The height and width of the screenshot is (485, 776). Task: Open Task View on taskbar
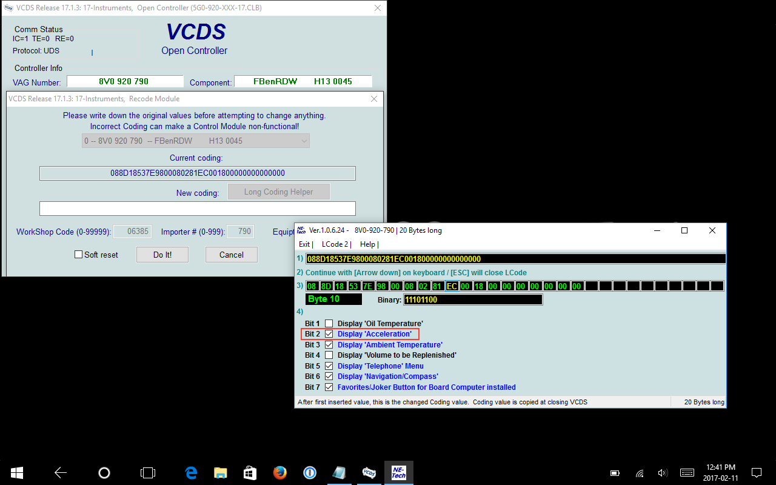click(147, 473)
